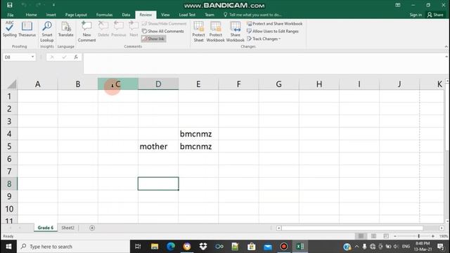
Task: Click the Translate tool
Action: click(65, 30)
